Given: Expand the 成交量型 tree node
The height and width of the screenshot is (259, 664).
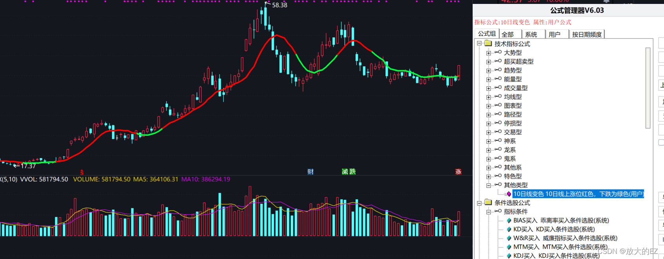Looking at the screenshot, I should (488, 88).
